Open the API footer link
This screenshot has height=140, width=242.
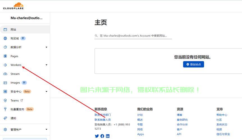[179, 134]
